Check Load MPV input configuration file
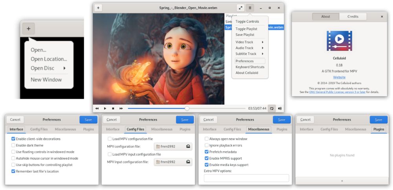Screen dimensions: 393x190 [x=110, y=154]
